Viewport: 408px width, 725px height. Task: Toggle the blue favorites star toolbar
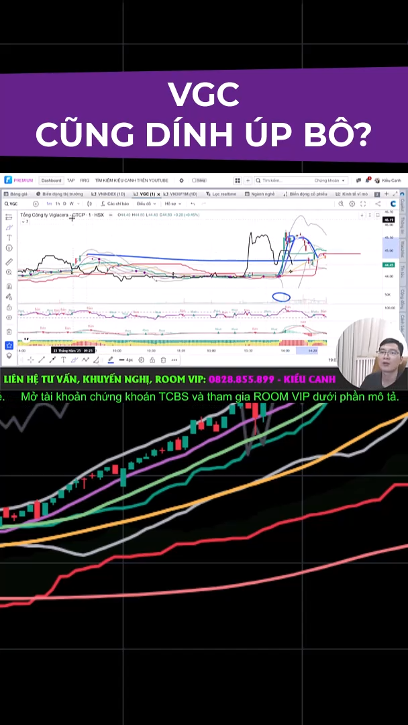pyautogui.click(x=9, y=345)
